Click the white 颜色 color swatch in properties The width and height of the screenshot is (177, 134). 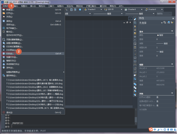[x=158, y=35]
